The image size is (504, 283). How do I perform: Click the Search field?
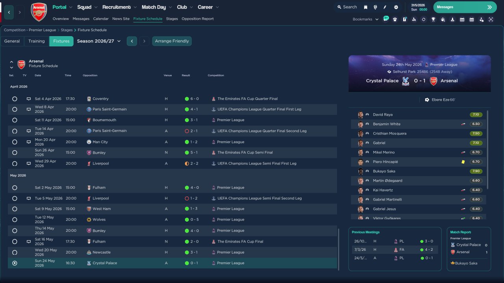pos(346,7)
